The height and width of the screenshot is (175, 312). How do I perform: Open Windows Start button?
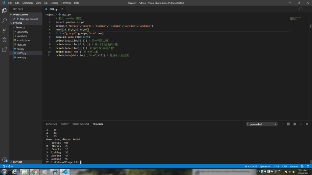[x=4, y=172]
